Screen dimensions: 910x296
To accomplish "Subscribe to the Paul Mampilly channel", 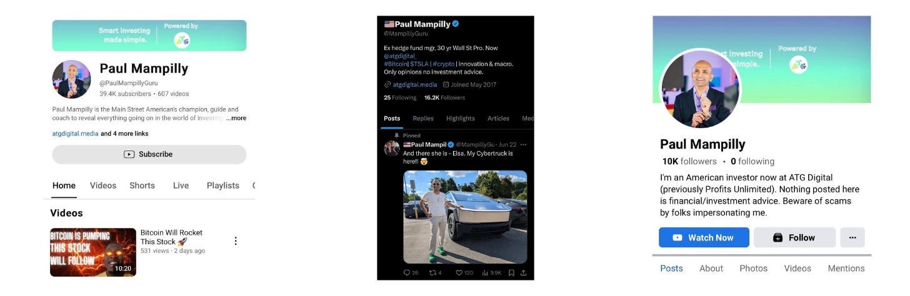I will (x=149, y=154).
